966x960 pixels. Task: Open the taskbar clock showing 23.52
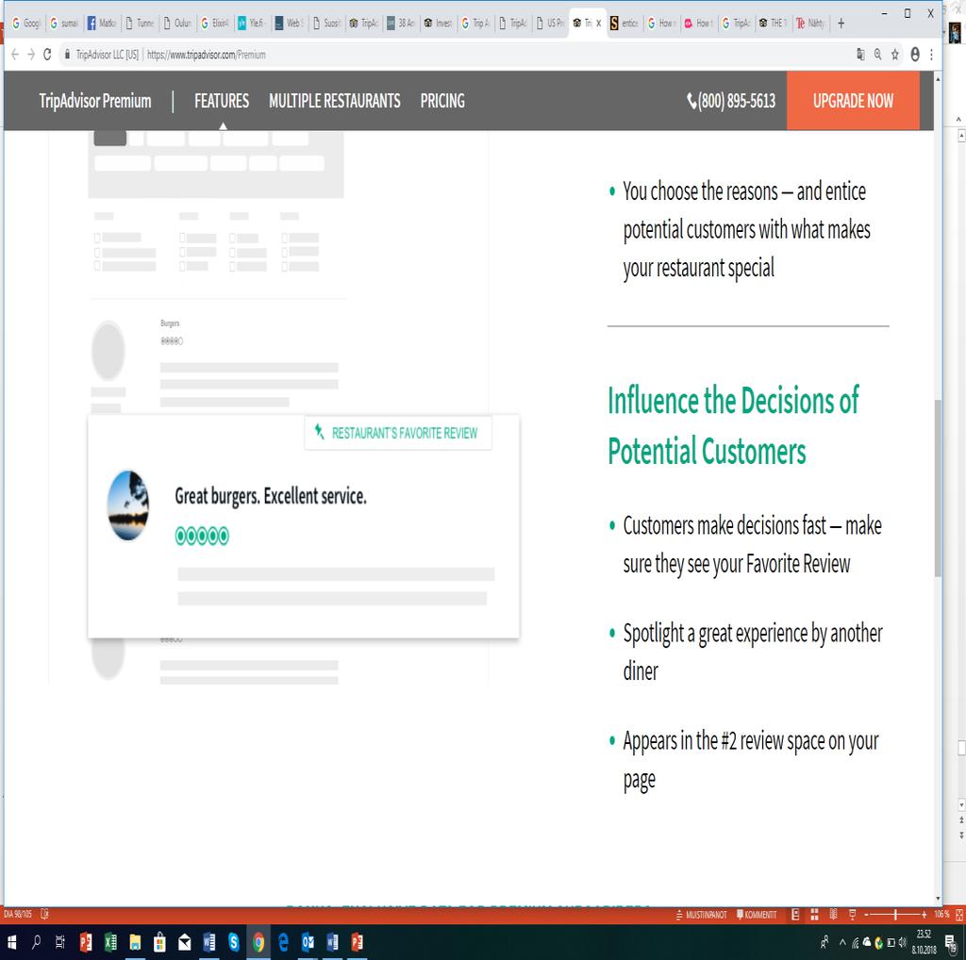924,942
